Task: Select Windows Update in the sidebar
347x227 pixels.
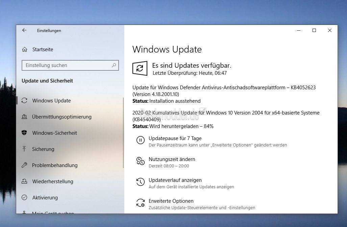Action: (52, 101)
